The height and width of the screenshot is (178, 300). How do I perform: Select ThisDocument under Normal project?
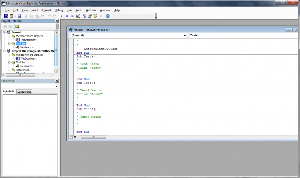(x=28, y=40)
